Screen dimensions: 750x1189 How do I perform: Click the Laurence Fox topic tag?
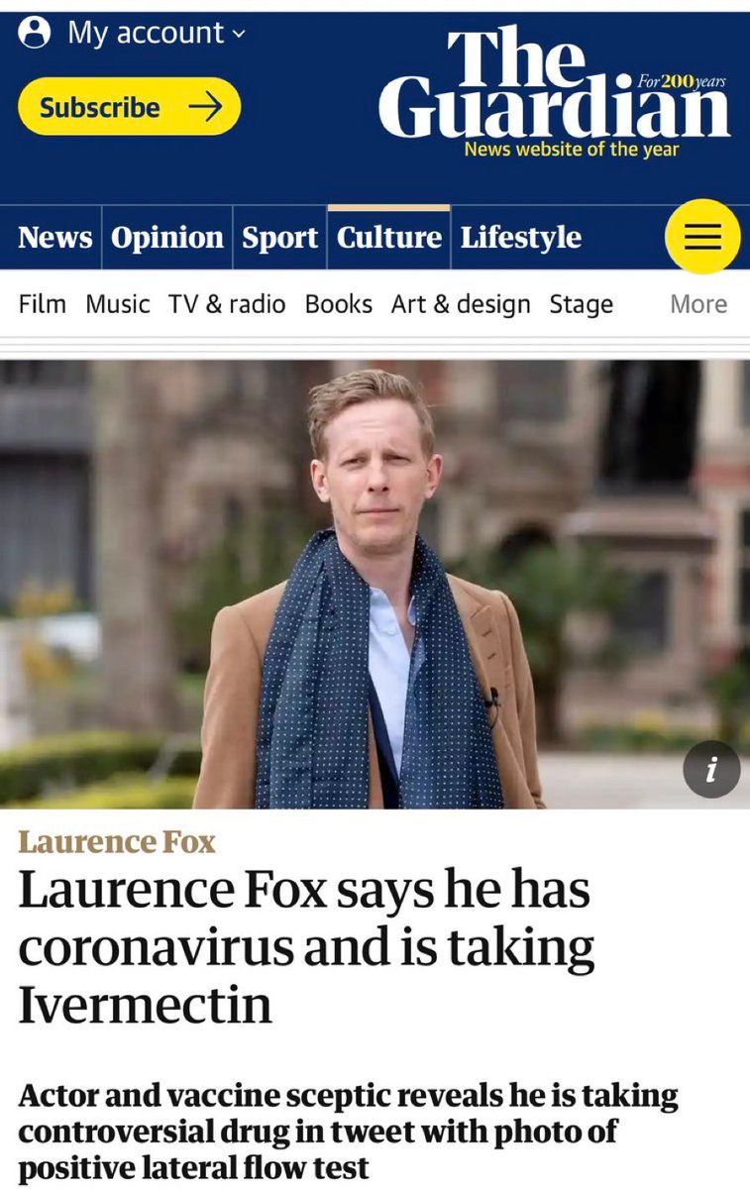(117, 843)
